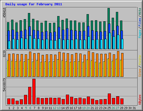Viewport: 143px width, 111px height.
Task: Click the 'Daily usage for February 2011' title
Action: coord(34,4)
